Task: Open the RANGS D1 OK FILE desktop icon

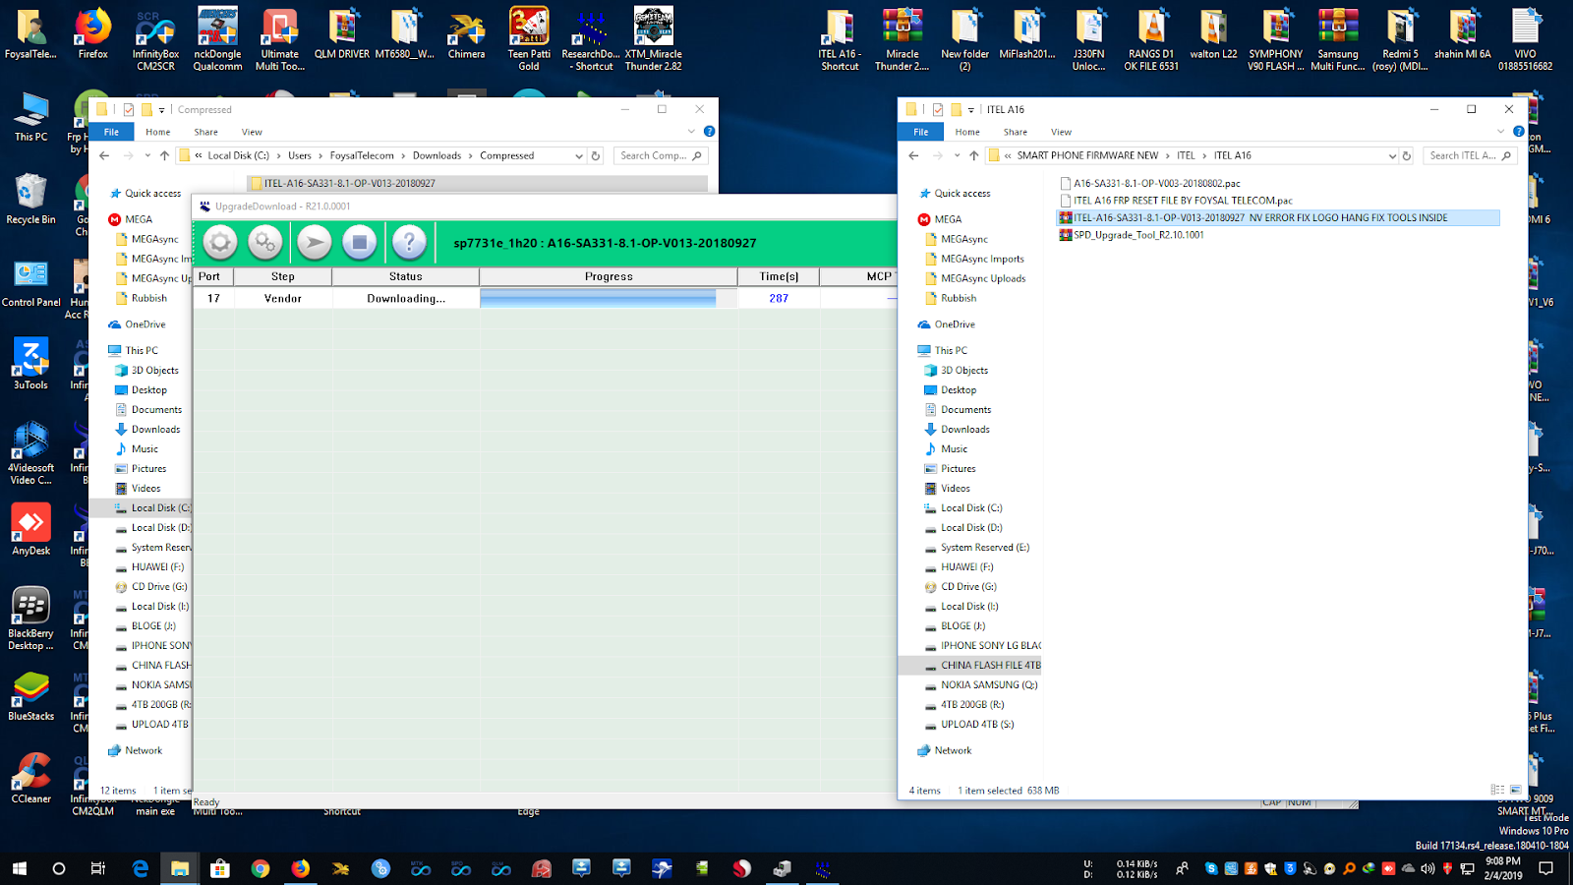Action: tap(1151, 39)
